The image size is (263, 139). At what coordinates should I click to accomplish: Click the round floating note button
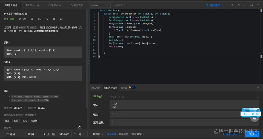(x=255, y=118)
